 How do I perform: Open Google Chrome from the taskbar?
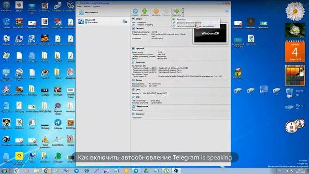pyautogui.click(x=46, y=171)
